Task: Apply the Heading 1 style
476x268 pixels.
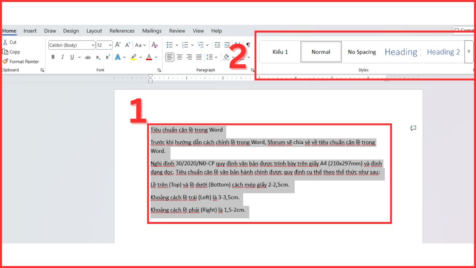Action: 402,52
